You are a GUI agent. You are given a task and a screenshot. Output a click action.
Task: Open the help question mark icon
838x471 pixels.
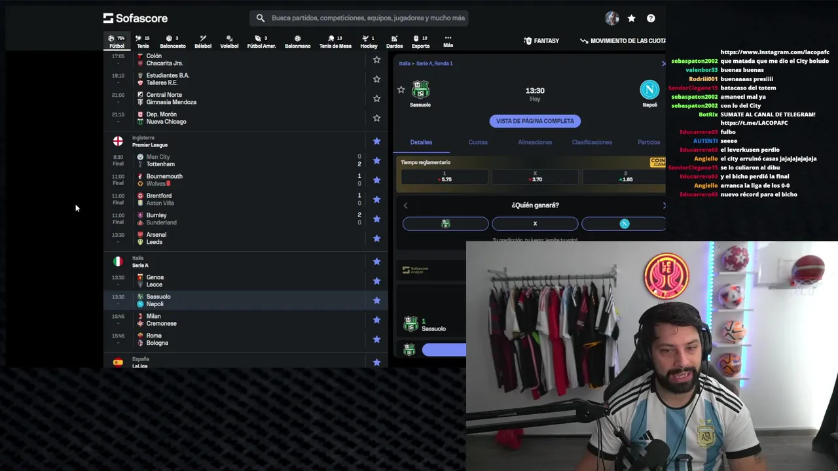[x=651, y=18]
